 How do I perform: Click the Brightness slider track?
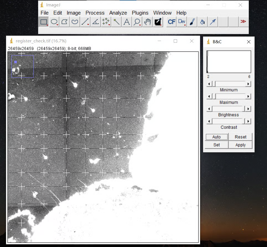point(229,109)
